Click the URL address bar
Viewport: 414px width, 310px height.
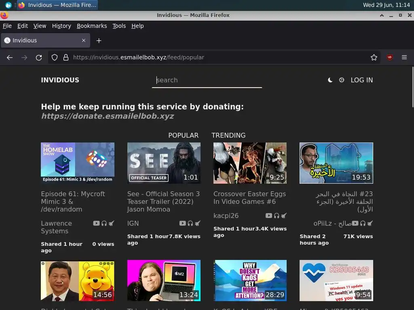coord(214,57)
